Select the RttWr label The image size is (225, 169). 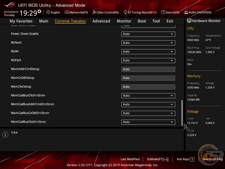tap(15, 51)
